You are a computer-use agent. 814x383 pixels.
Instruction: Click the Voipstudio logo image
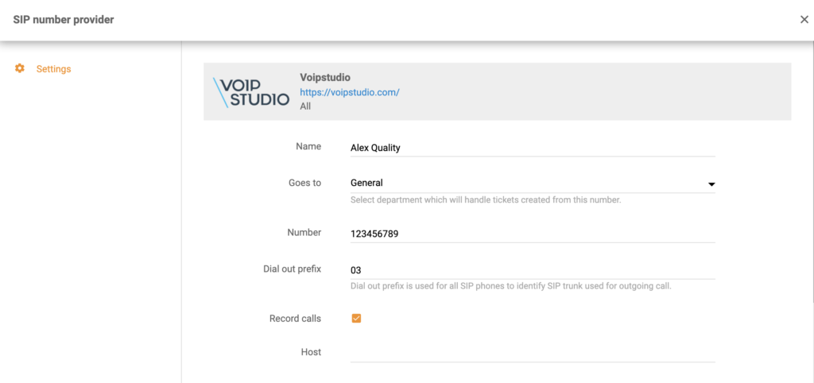coord(251,92)
